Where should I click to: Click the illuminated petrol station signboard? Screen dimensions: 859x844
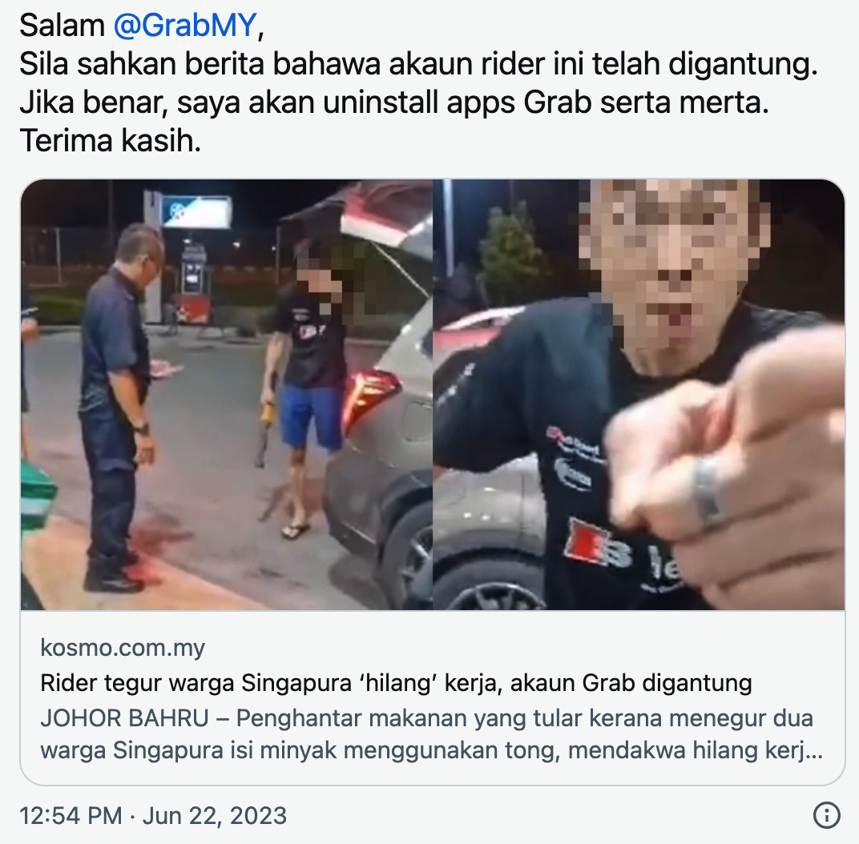tap(196, 211)
